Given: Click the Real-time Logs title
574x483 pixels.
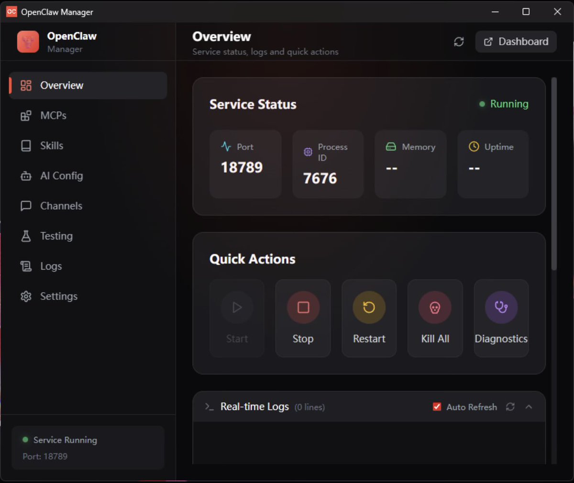Looking at the screenshot, I should point(254,406).
